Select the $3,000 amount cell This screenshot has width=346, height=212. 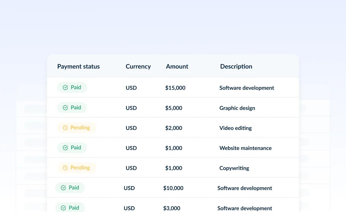point(172,208)
